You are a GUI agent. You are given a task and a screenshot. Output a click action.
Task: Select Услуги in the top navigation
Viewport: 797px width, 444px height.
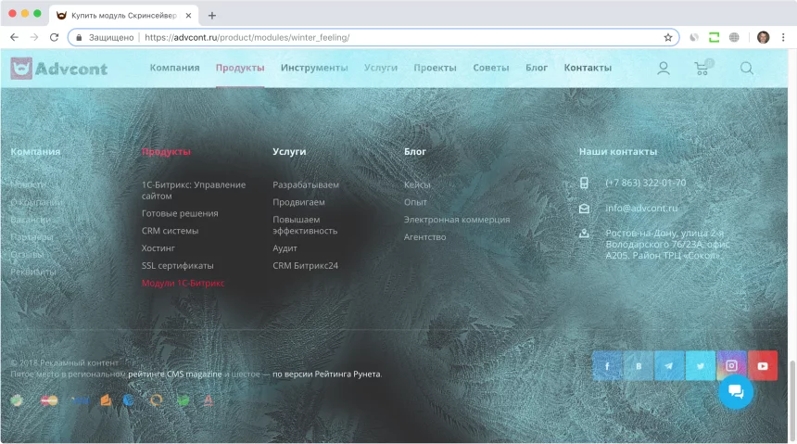click(x=381, y=68)
